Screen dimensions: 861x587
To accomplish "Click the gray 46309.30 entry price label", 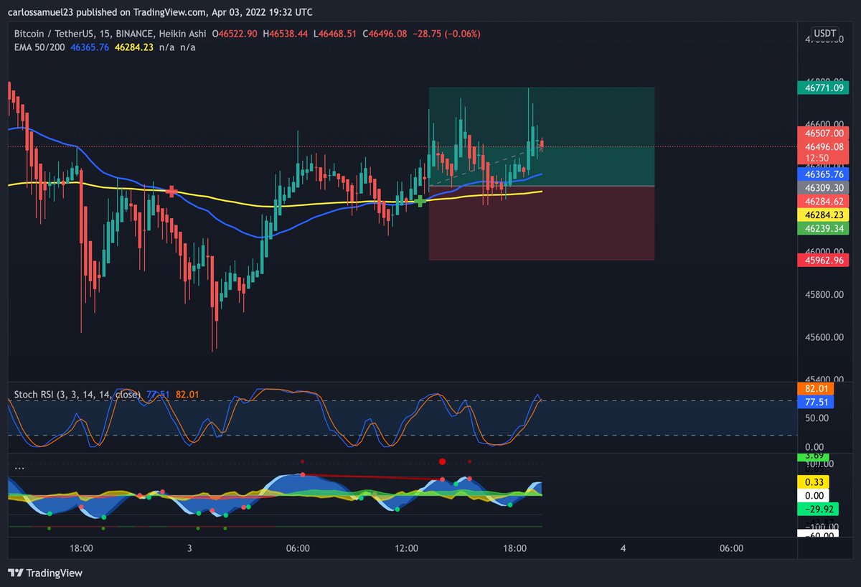I will pos(822,187).
